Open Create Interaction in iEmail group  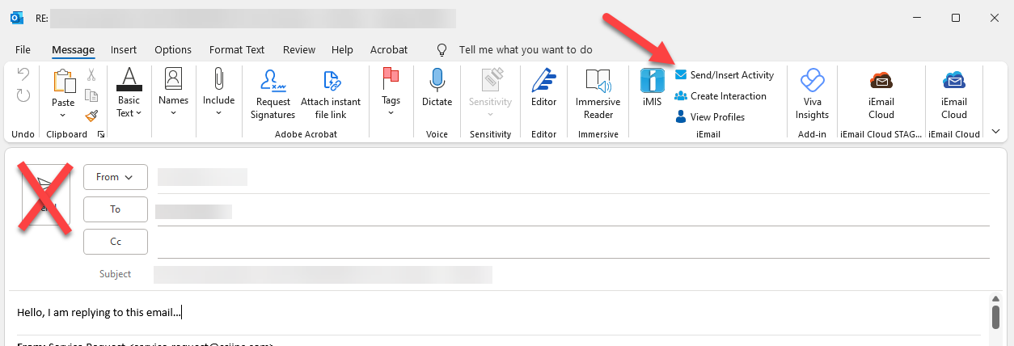pyautogui.click(x=720, y=96)
